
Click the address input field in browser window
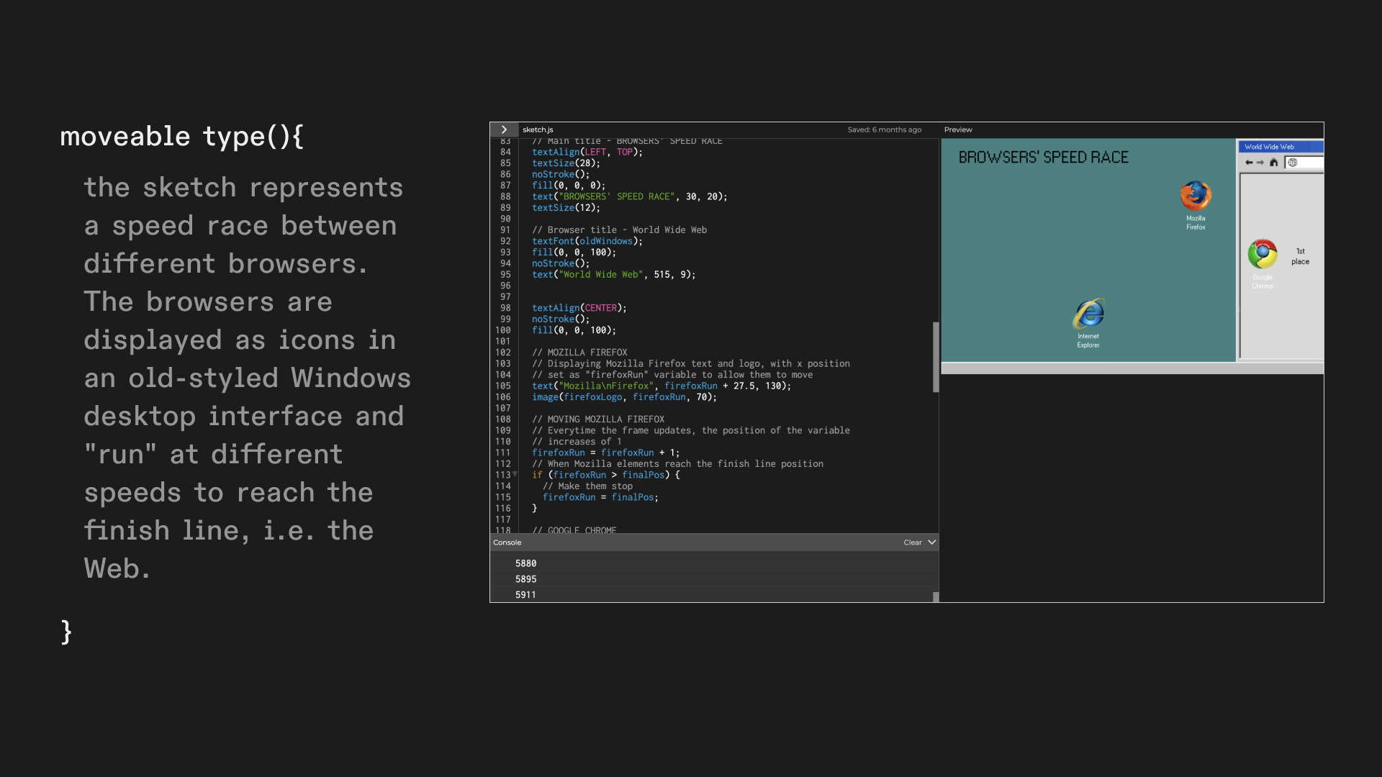tap(1310, 163)
